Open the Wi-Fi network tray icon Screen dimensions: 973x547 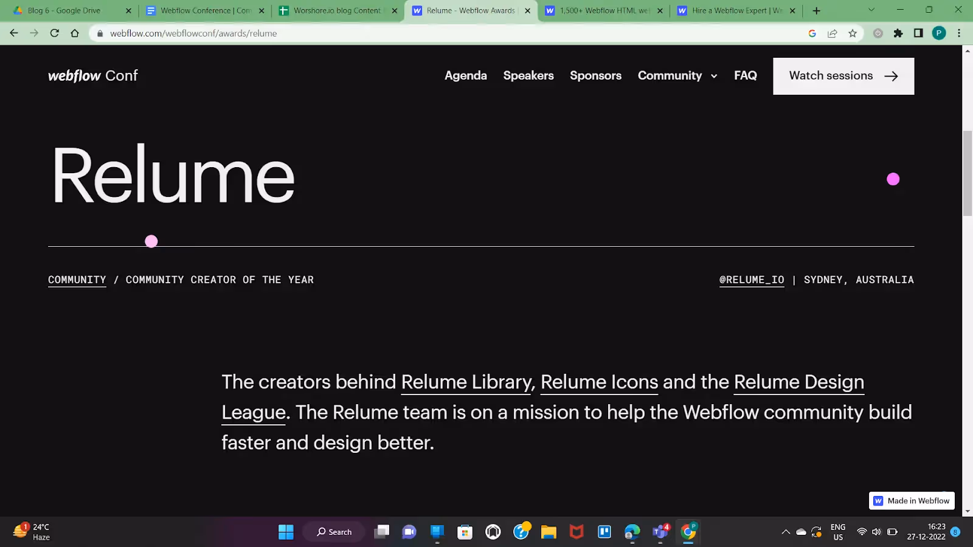tap(862, 532)
